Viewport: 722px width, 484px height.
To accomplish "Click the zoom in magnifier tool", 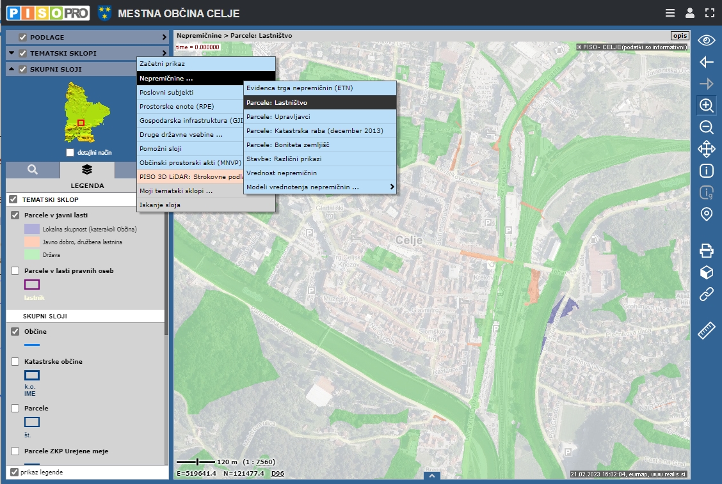I will pyautogui.click(x=707, y=105).
